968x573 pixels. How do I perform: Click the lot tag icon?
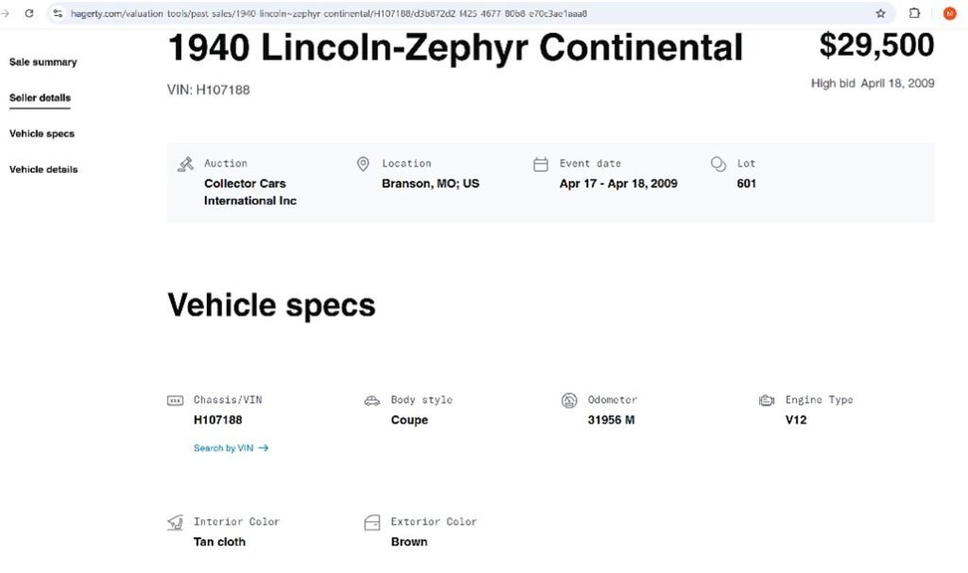(x=717, y=164)
